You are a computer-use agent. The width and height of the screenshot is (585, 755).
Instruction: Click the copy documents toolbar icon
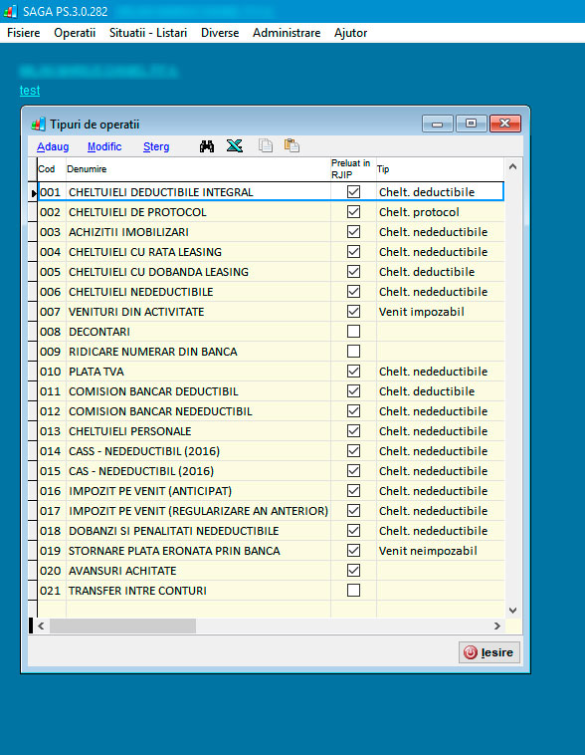266,145
